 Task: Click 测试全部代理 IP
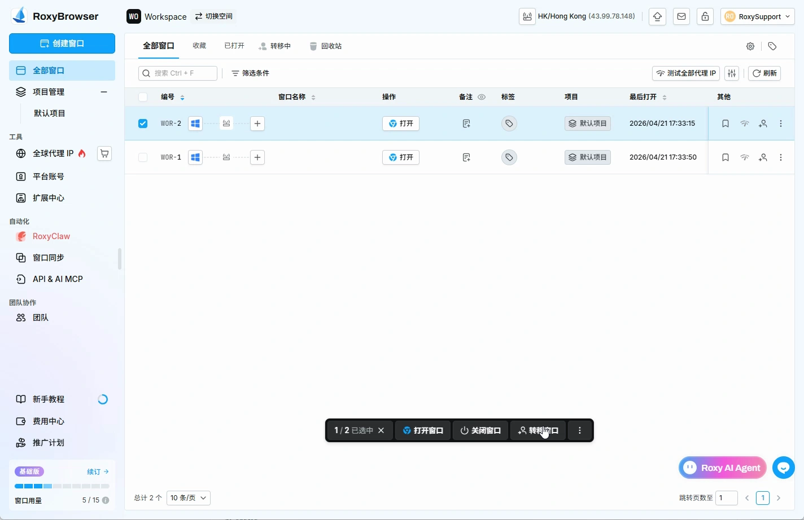point(686,73)
